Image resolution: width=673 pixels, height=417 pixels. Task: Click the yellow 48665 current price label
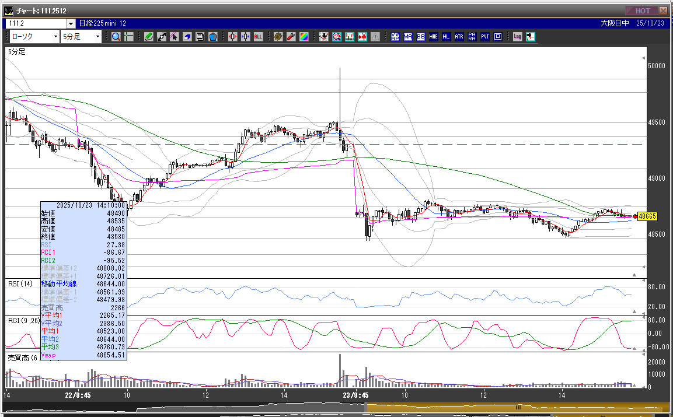coord(647,216)
